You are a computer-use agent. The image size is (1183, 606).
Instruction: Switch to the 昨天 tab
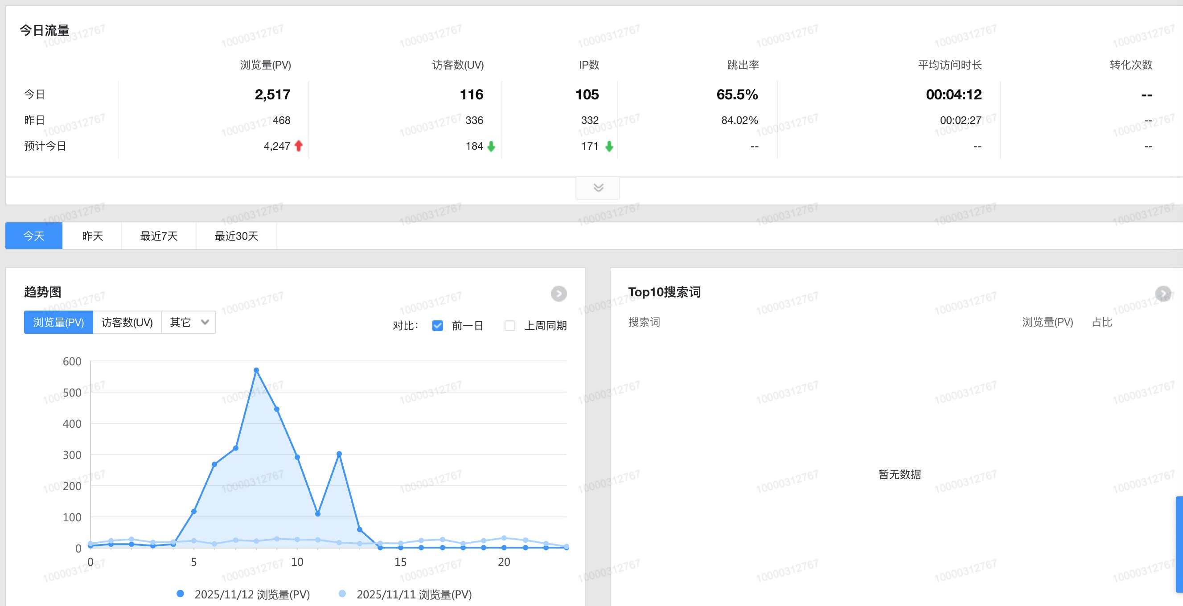tap(92, 236)
